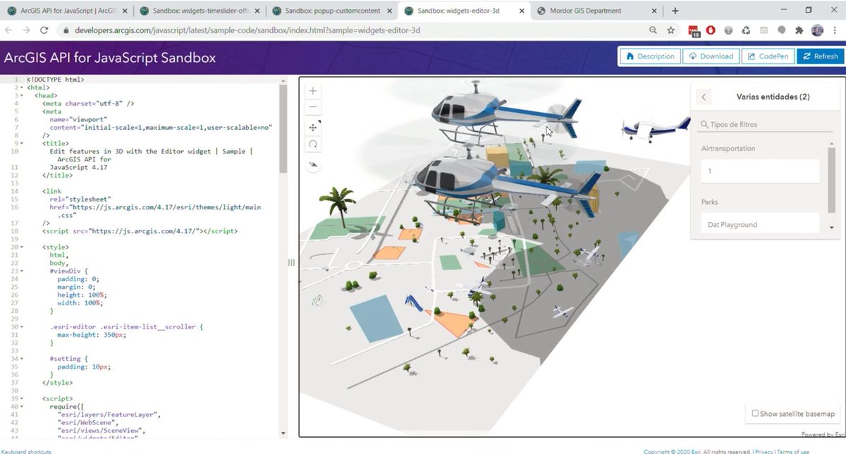Open the Chrome three-dot menu

pyautogui.click(x=835, y=31)
